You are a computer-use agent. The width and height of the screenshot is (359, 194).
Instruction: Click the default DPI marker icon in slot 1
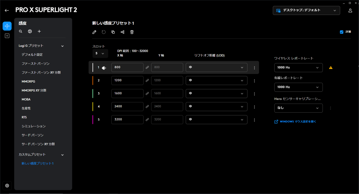(x=104, y=68)
